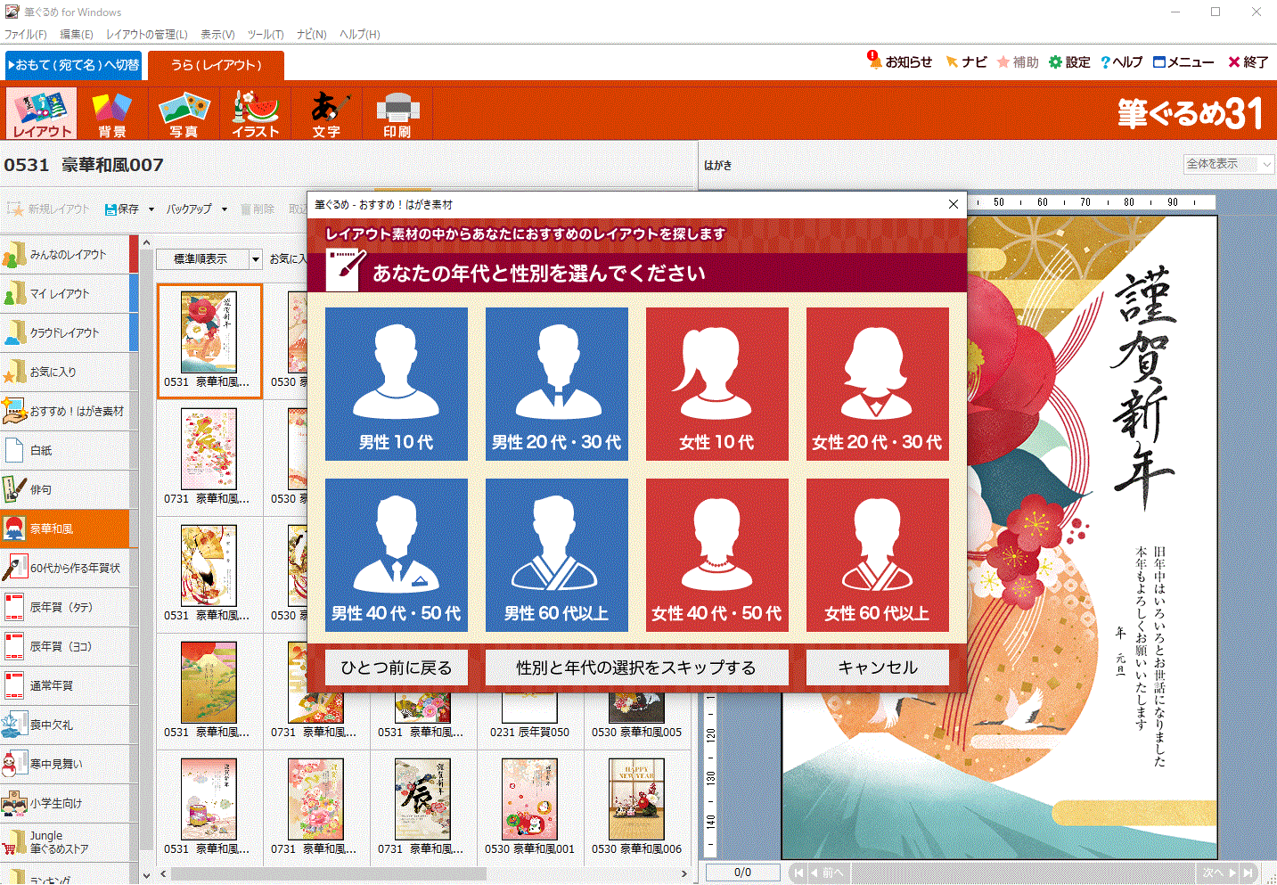
Task: Open 表示(V) menu
Action: tap(217, 34)
